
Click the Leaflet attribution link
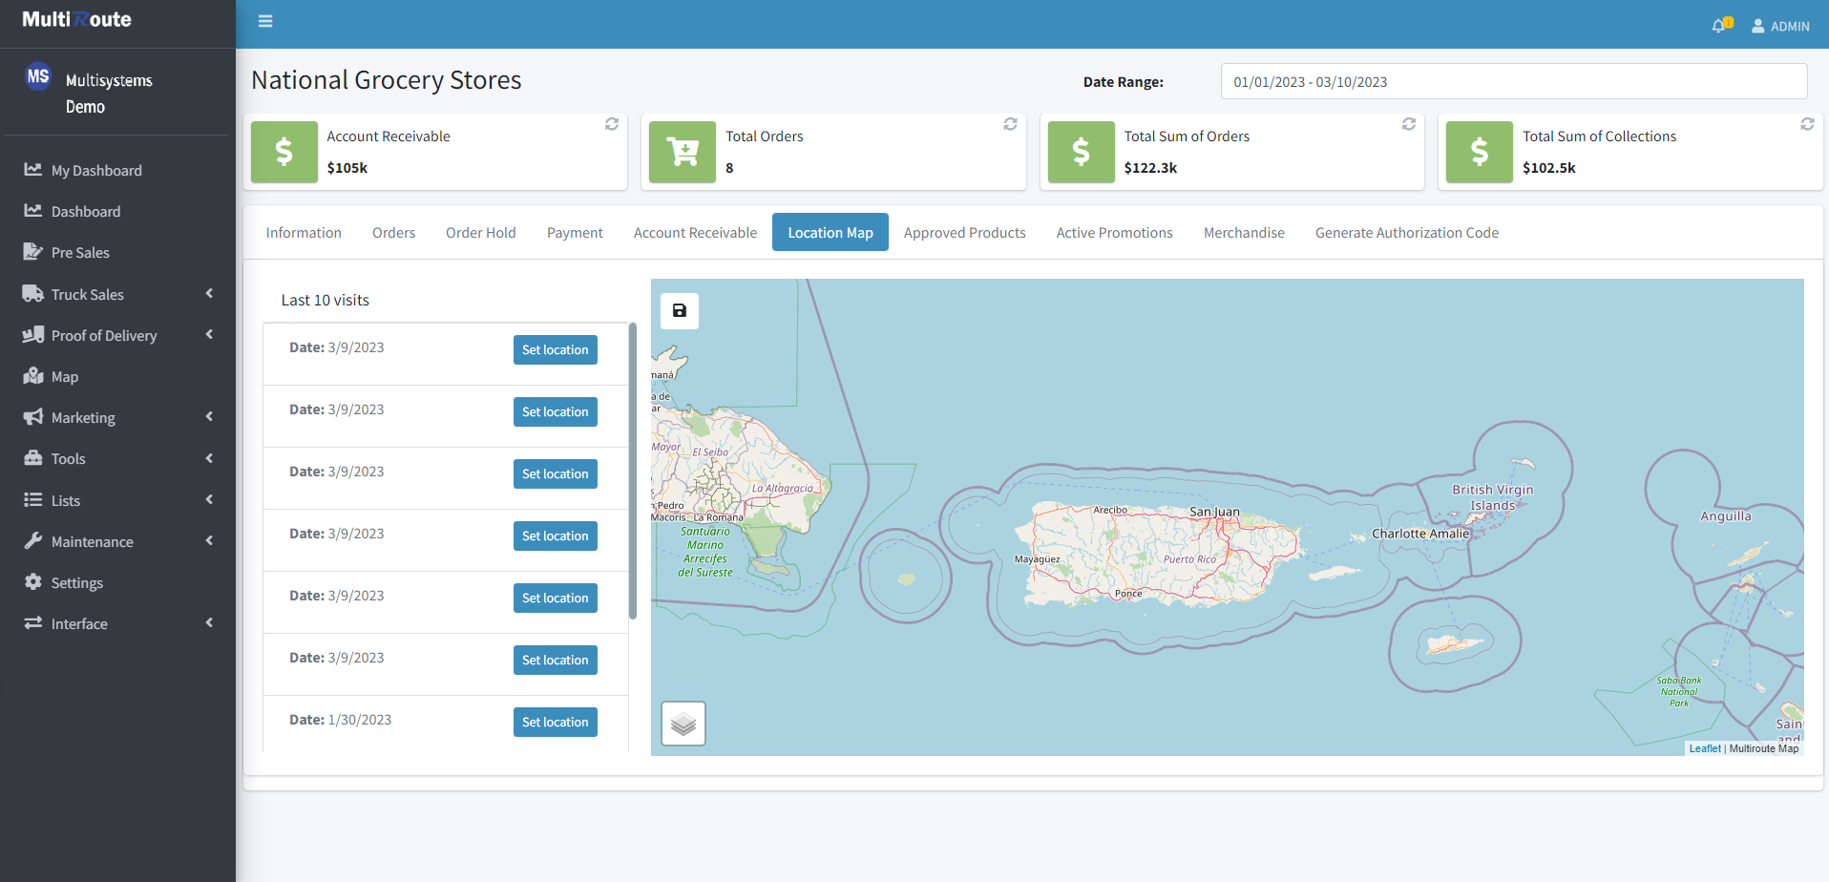point(1704,748)
